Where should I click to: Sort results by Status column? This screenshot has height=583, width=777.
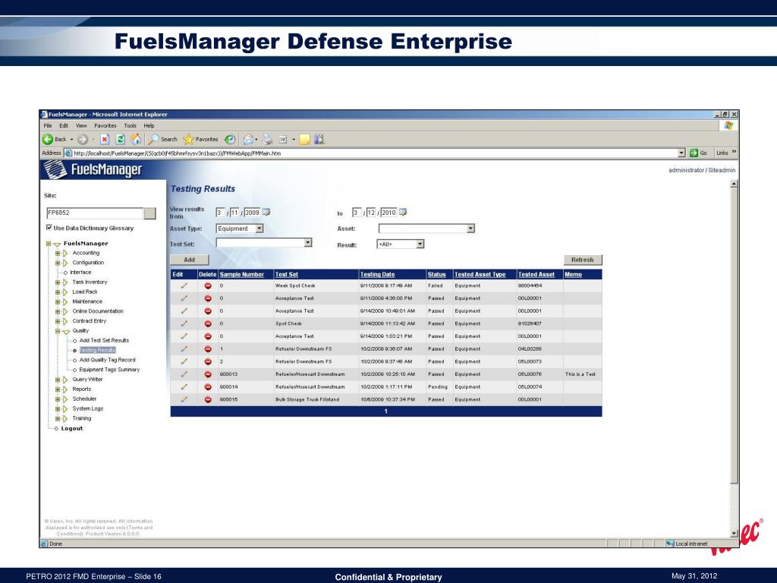436,275
